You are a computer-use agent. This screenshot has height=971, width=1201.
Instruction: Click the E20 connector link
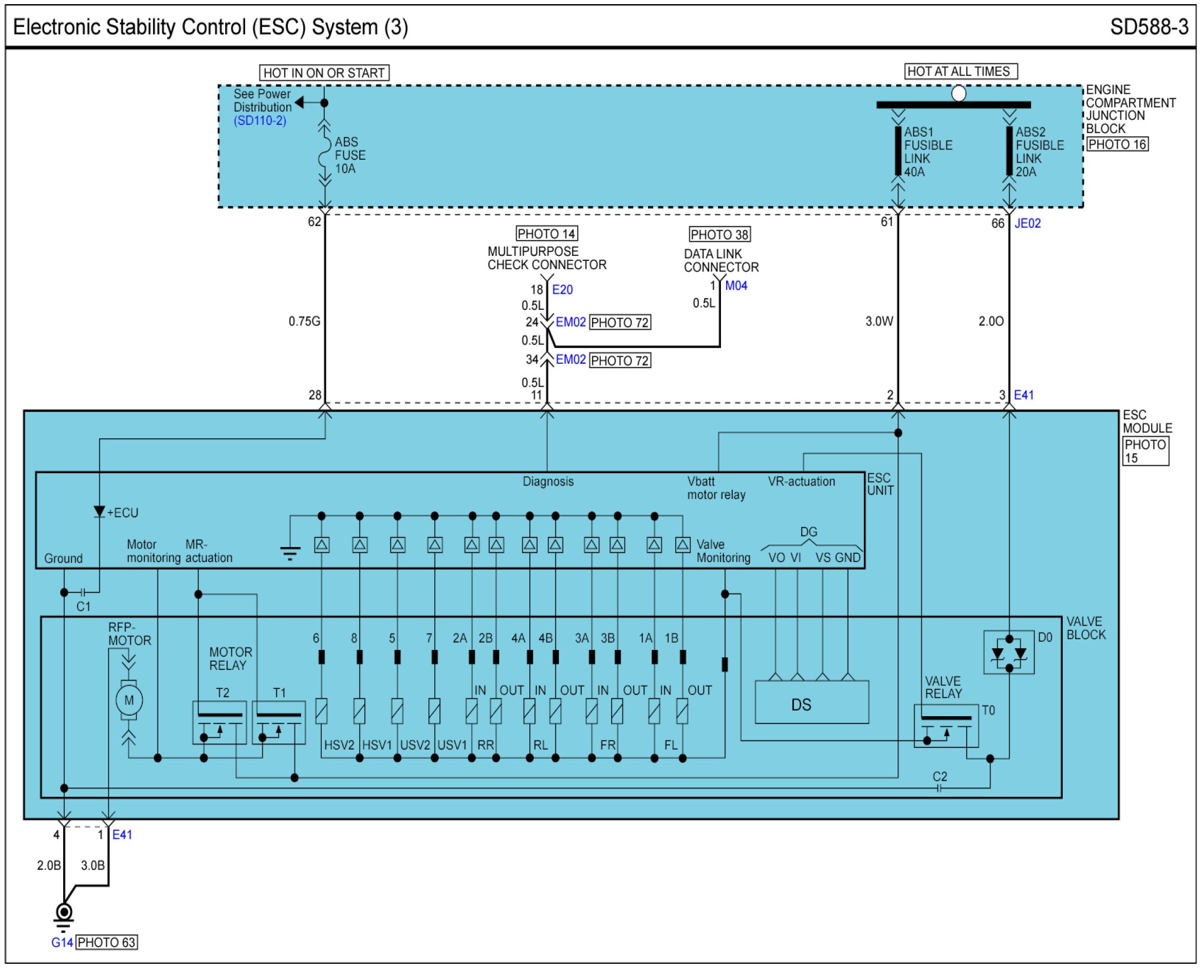click(x=562, y=290)
